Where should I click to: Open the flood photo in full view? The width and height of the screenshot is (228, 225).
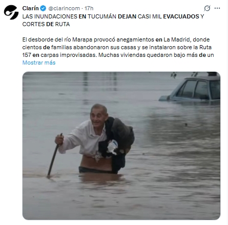click(x=121, y=146)
